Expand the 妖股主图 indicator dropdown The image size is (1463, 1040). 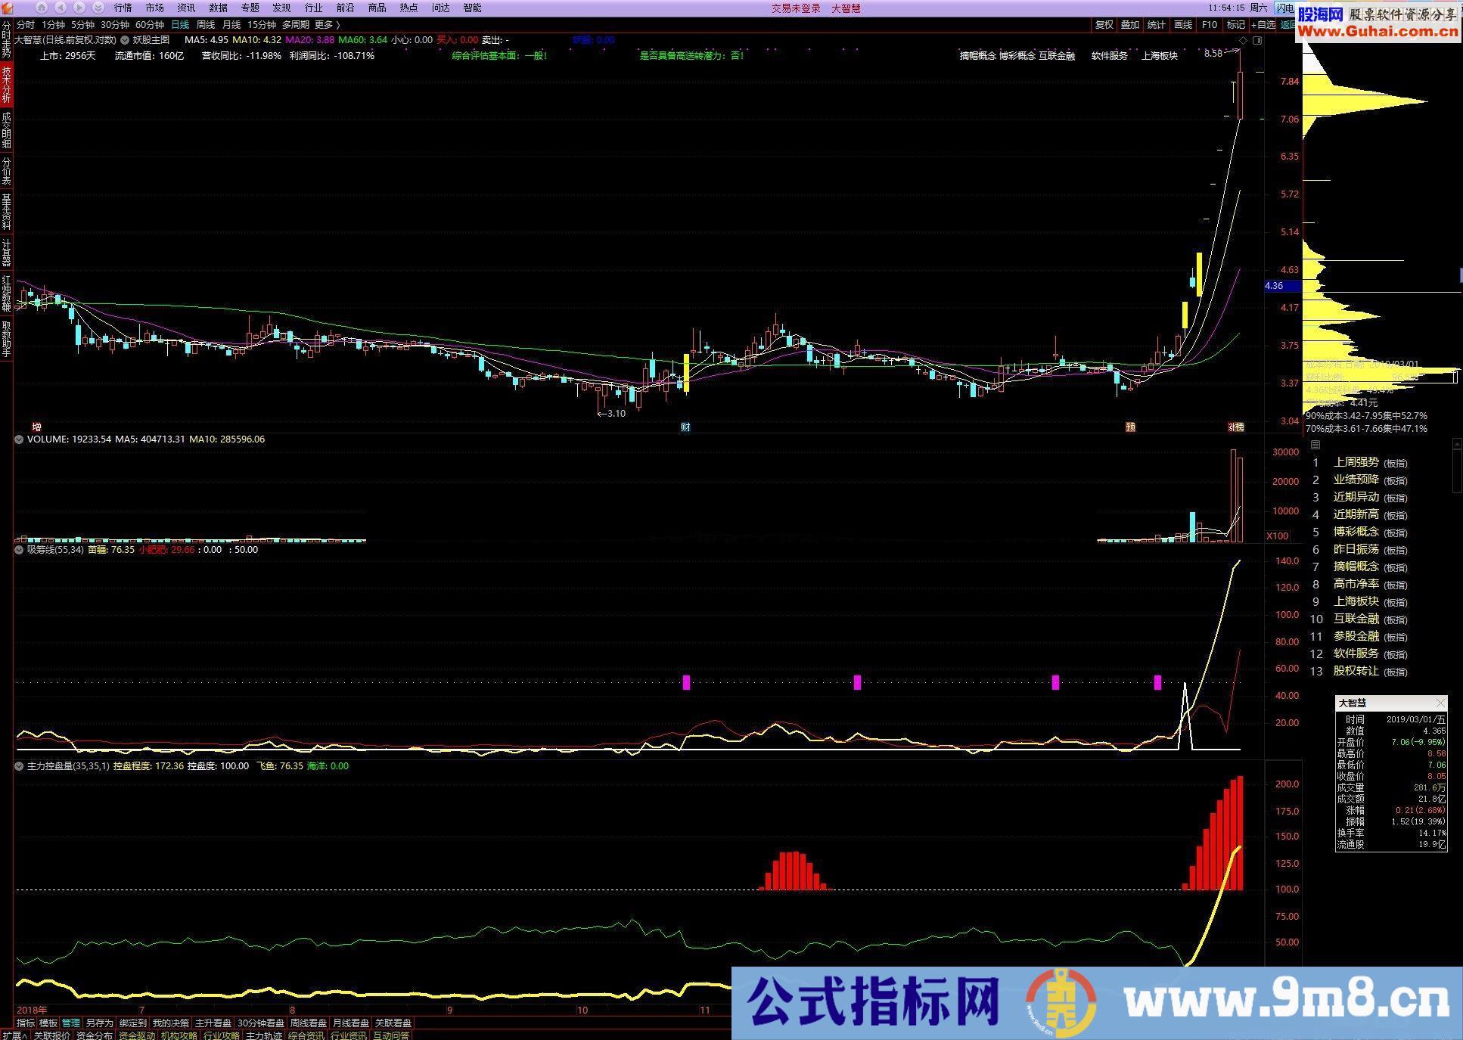(x=125, y=40)
